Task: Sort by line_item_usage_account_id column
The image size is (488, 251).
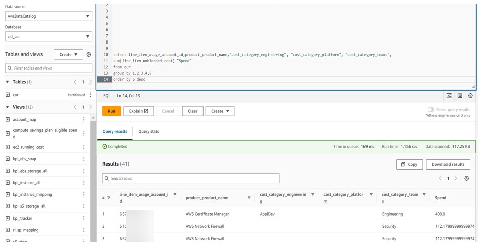Action: pyautogui.click(x=175, y=194)
